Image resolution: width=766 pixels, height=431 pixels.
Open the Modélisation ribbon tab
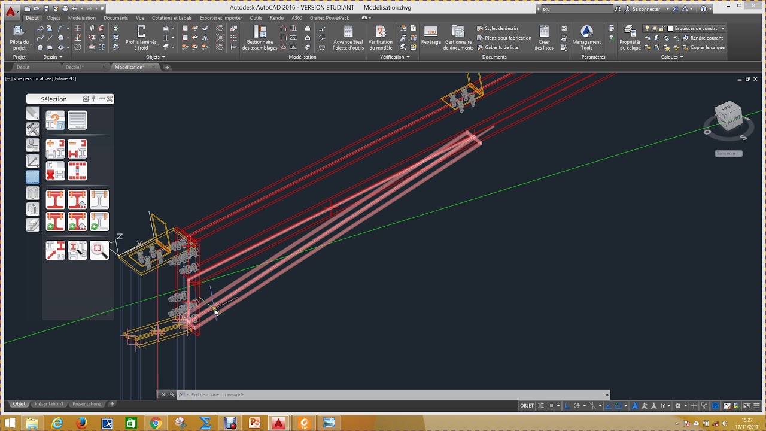82,18
